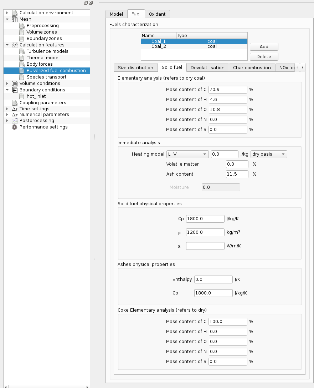This screenshot has width=314, height=388.
Task: Click the density ρ input field
Action: pos(205,232)
